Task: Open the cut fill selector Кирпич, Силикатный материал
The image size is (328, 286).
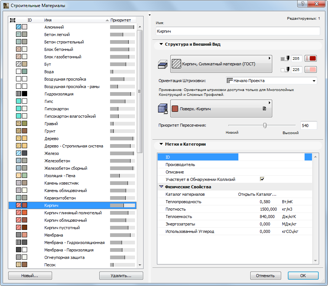Action: [x=221, y=64]
